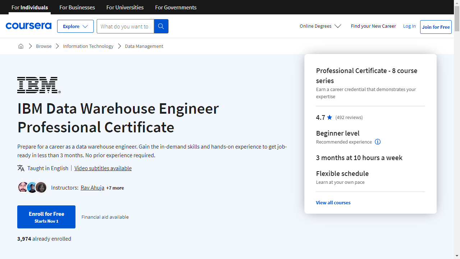This screenshot has width=460, height=259.
Task: Click the instructor avatar photos
Action: point(32,187)
